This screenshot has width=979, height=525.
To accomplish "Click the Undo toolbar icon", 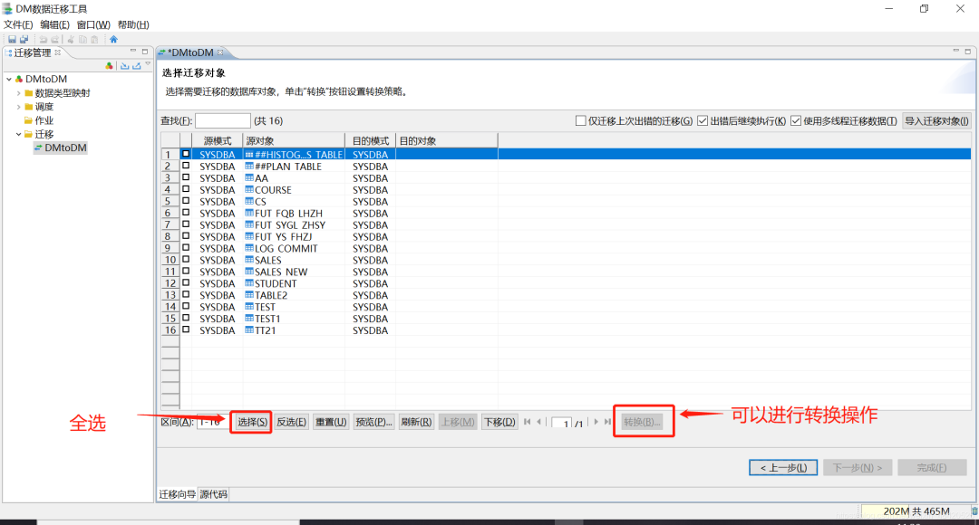I will tap(44, 39).
